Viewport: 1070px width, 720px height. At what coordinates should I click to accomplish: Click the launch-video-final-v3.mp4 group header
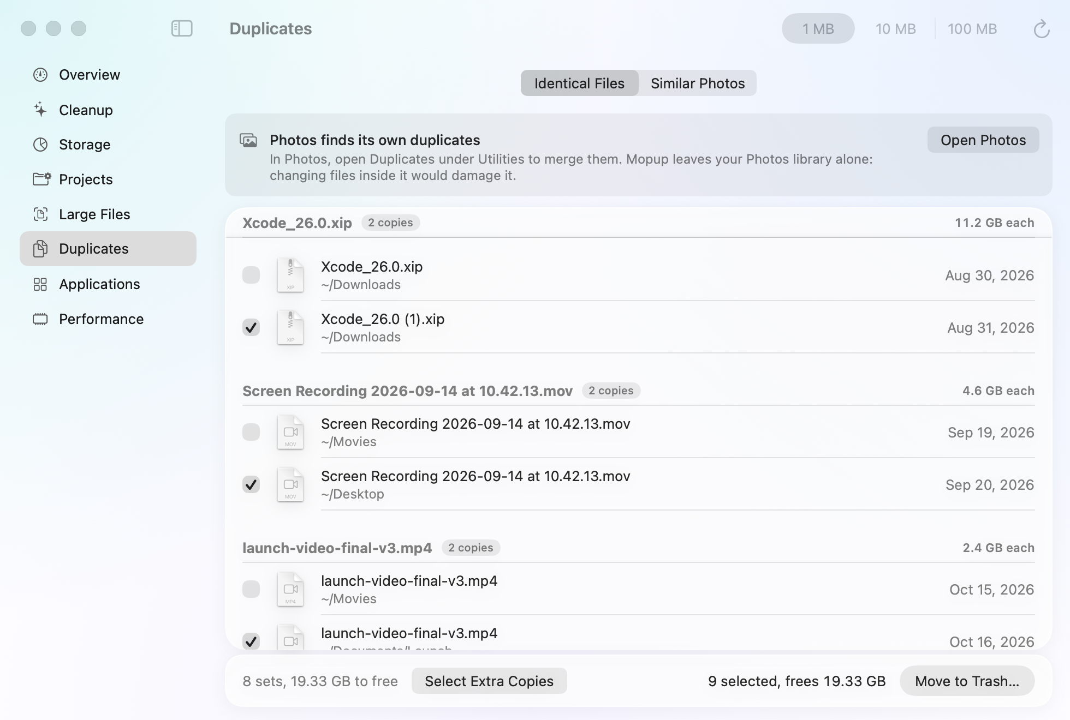638,548
